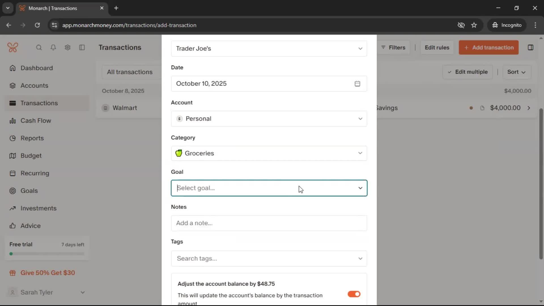The height and width of the screenshot is (306, 544).
Task: Click the document icon beside $4,000.00
Action: (482, 108)
